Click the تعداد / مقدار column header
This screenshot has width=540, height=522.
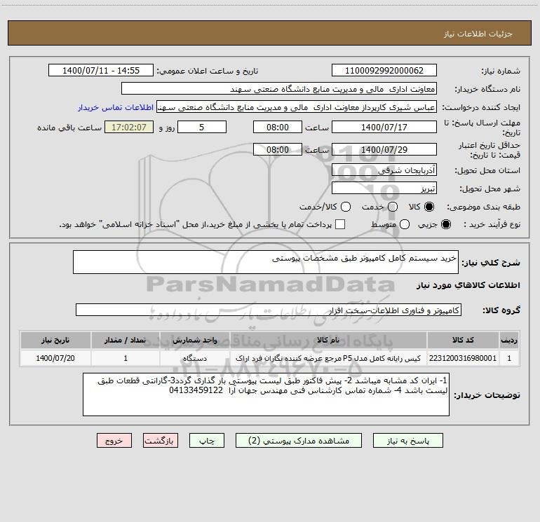tap(126, 341)
